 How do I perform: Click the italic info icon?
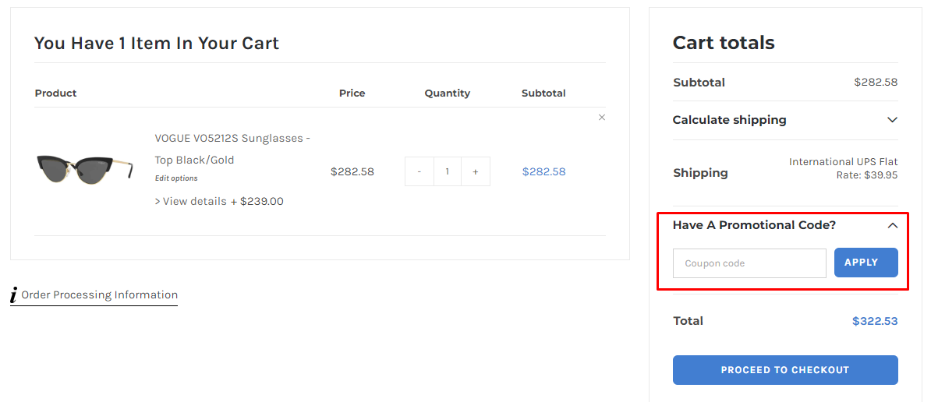[14, 295]
